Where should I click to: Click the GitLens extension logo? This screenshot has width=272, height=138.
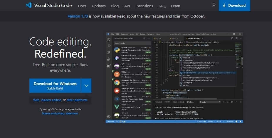pyautogui.click(x=117, y=58)
